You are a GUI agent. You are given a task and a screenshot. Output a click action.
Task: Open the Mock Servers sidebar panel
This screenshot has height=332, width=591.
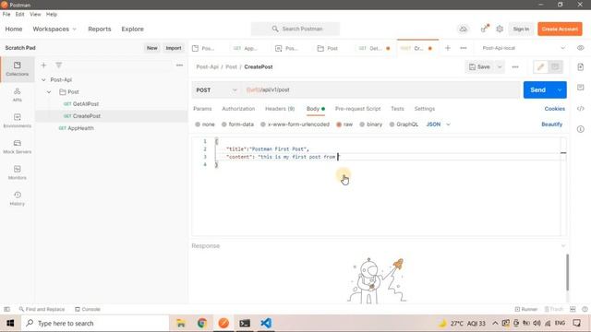pyautogui.click(x=18, y=147)
